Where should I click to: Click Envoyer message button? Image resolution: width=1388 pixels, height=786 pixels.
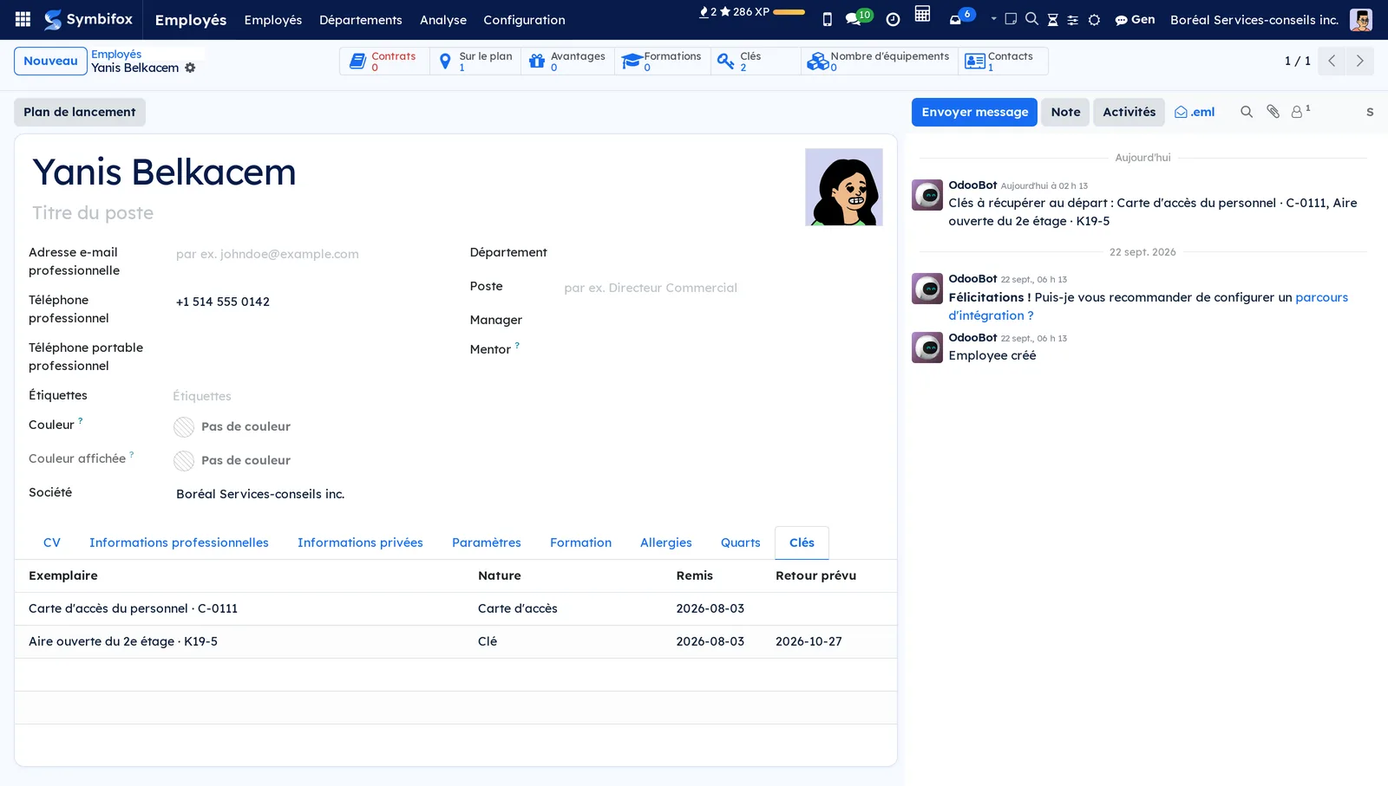pyautogui.click(x=974, y=112)
